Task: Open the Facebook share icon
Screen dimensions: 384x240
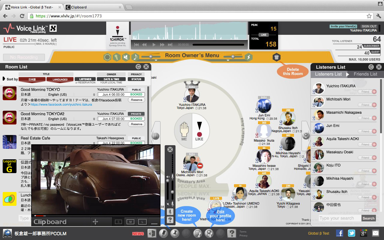Action: [339, 233]
